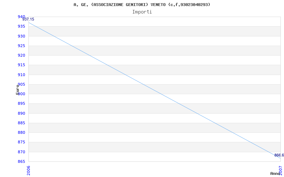The image size is (284, 177).
Task: Click the chart title A. GE. VENETO
Action: coord(142,5)
